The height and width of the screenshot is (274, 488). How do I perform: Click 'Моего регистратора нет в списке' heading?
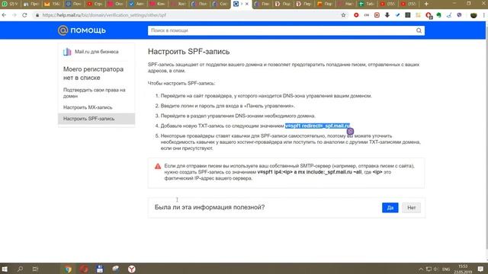93,73
